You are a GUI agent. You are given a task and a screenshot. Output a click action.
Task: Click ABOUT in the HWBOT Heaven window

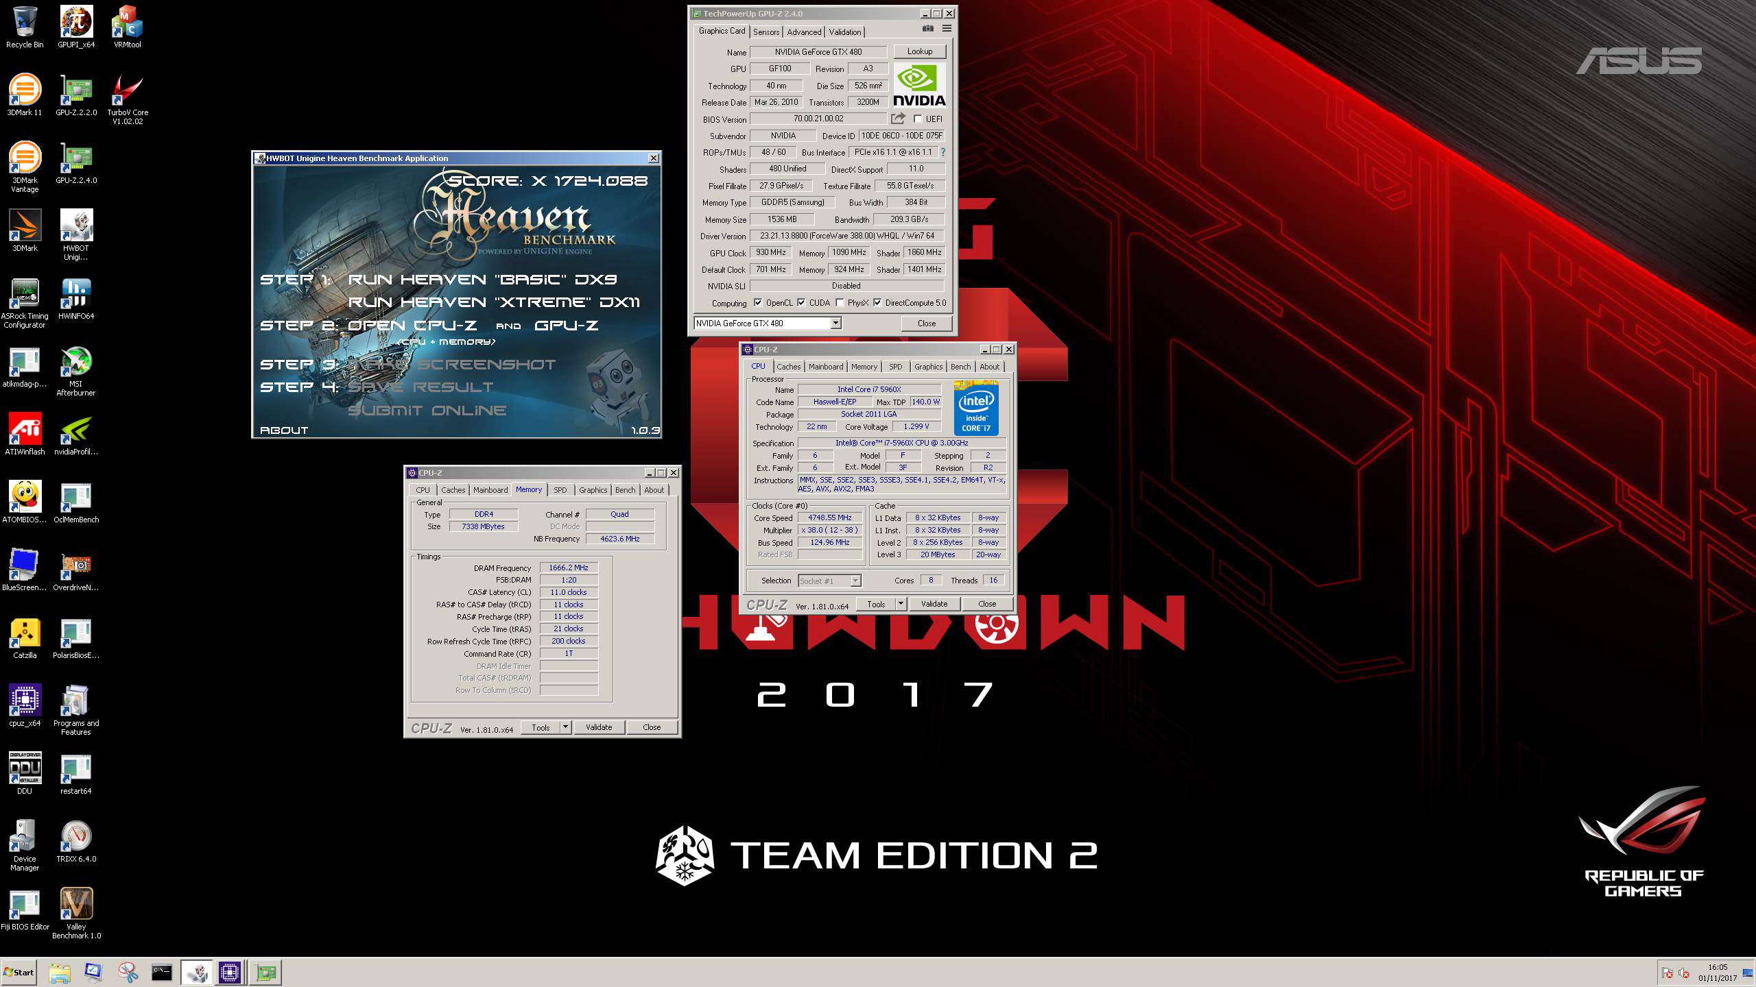tap(284, 430)
